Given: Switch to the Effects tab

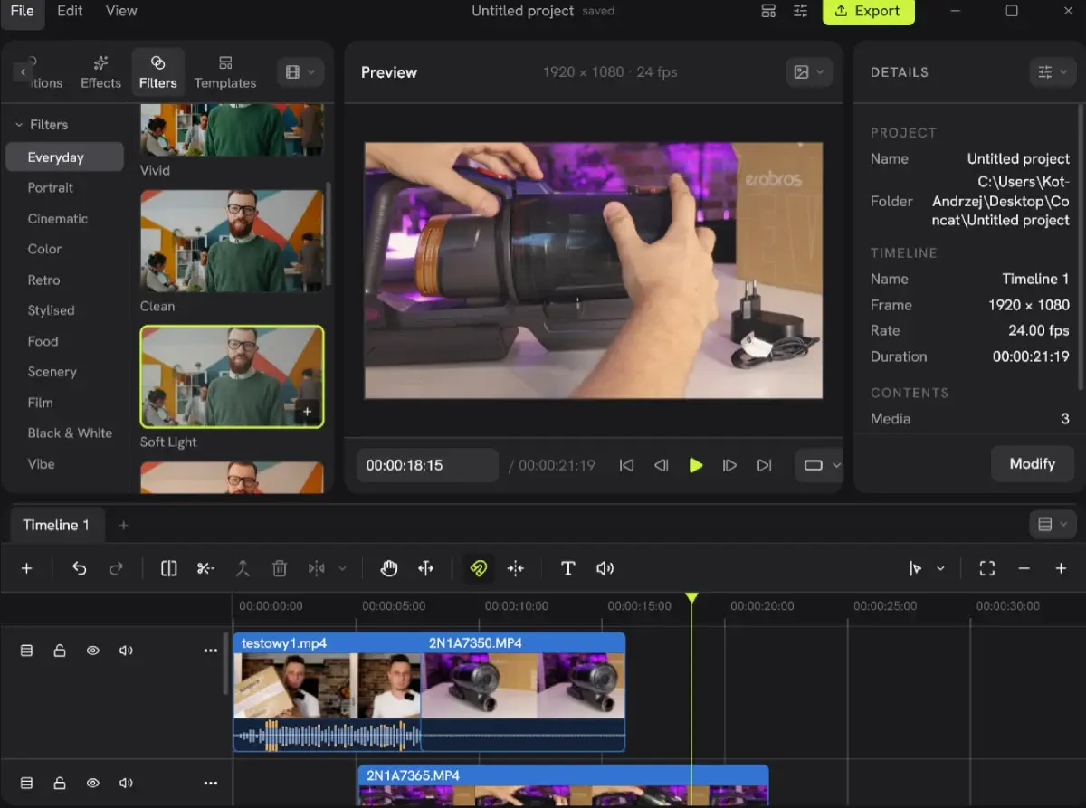Looking at the screenshot, I should pos(100,72).
